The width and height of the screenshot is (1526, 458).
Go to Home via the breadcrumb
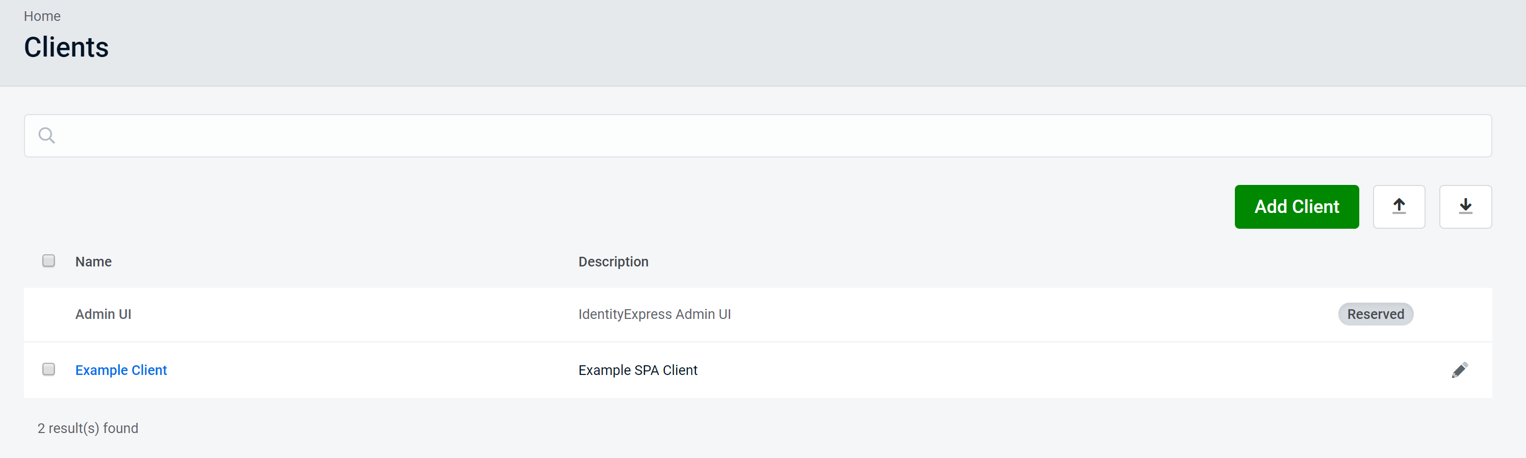(42, 16)
